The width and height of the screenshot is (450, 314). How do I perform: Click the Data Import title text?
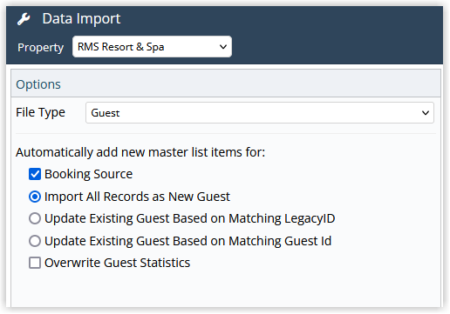coord(81,19)
